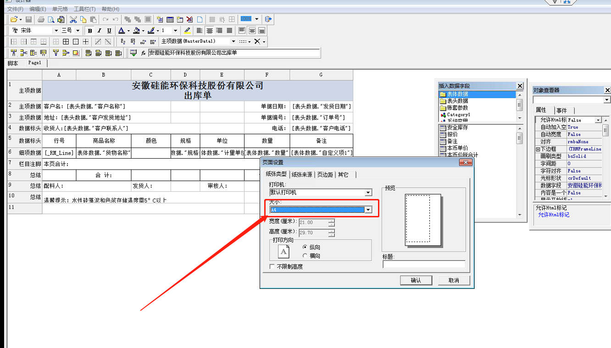Switch to the 纸张来源 tab

(x=302, y=174)
